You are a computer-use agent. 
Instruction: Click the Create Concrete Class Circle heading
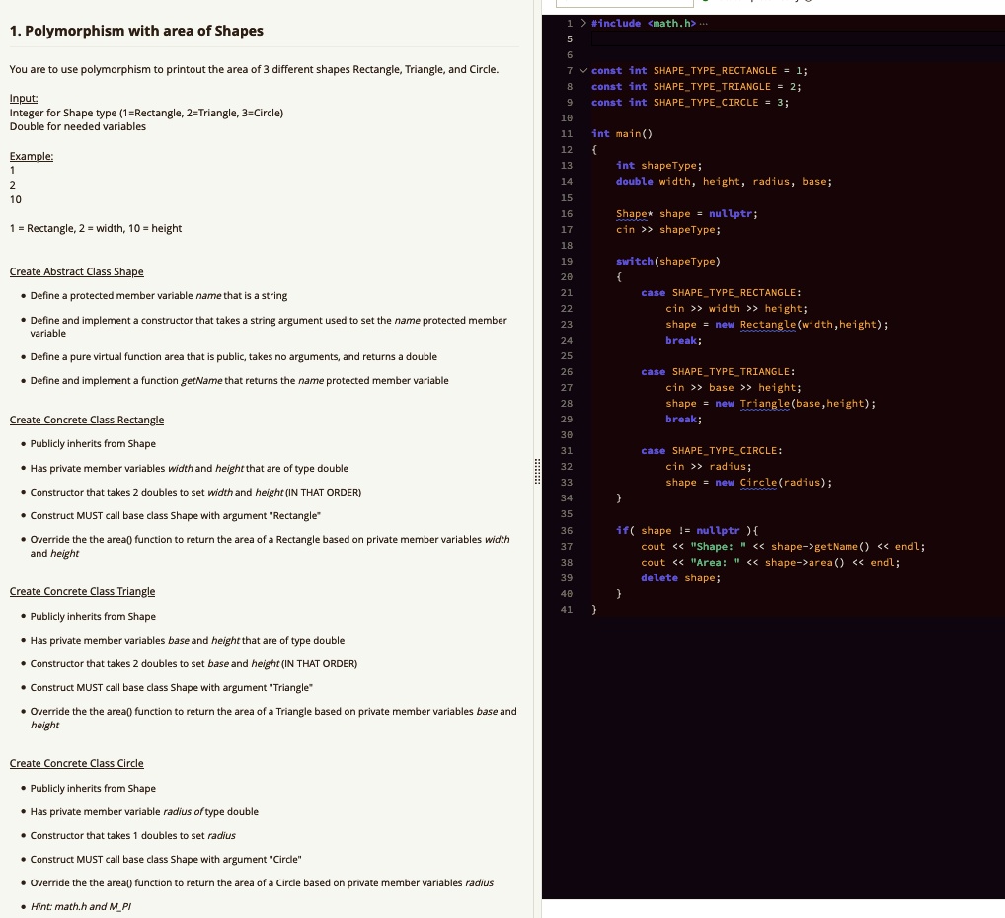(x=76, y=762)
